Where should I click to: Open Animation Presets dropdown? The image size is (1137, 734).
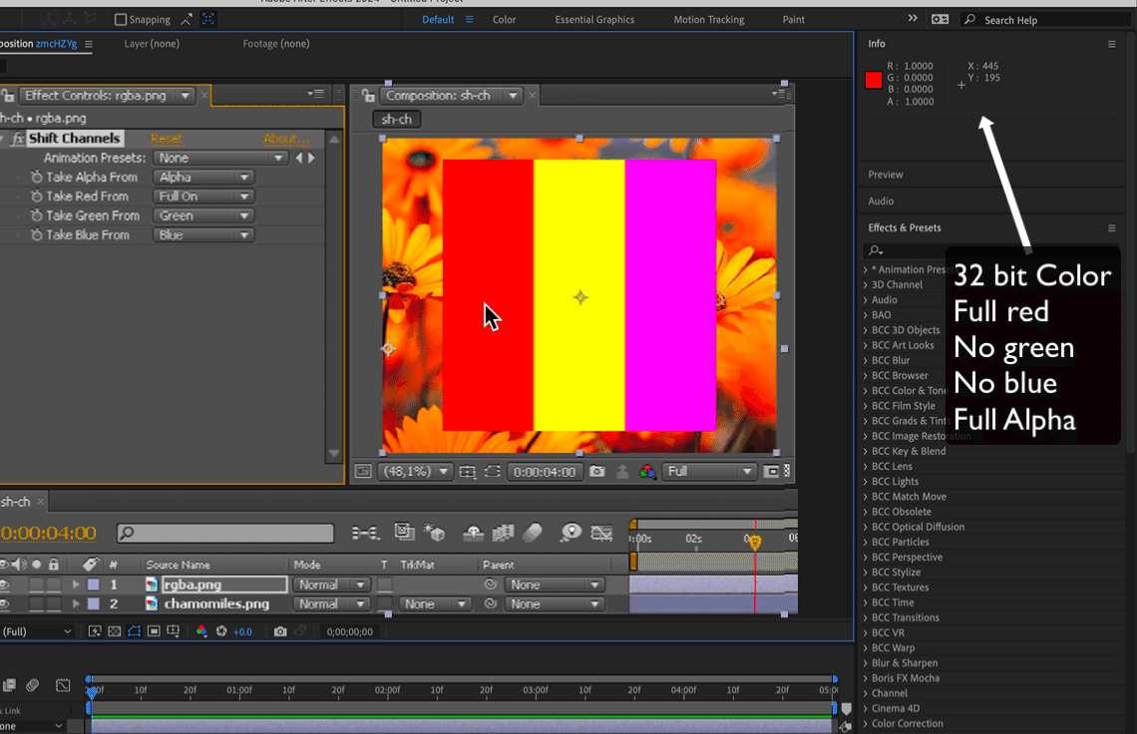point(220,159)
